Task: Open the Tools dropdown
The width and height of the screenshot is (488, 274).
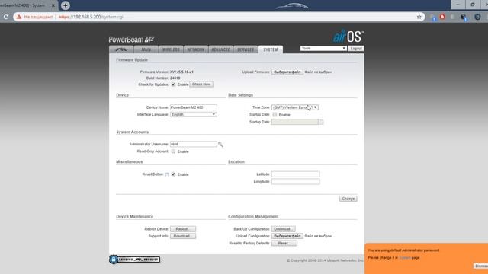Action: 323,49
